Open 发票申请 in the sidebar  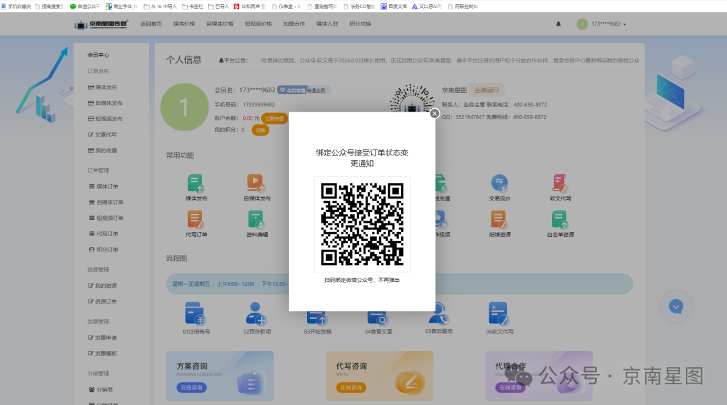tap(102, 337)
